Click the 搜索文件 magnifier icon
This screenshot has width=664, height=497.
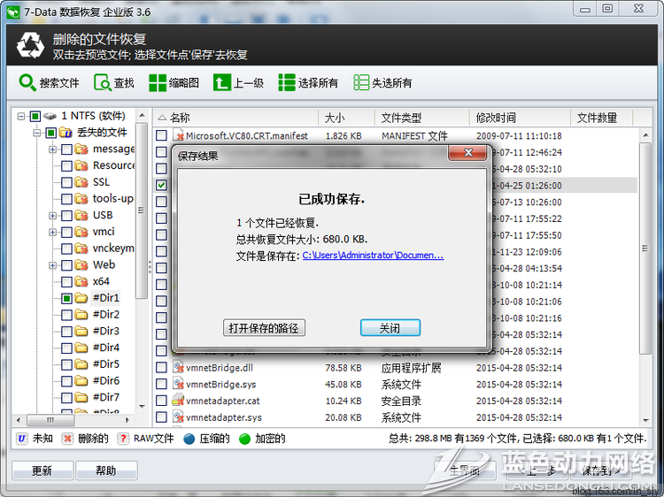(x=27, y=83)
